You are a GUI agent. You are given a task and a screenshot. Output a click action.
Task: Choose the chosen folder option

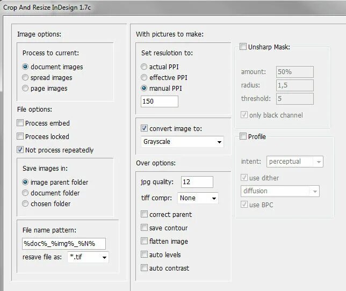click(25, 203)
